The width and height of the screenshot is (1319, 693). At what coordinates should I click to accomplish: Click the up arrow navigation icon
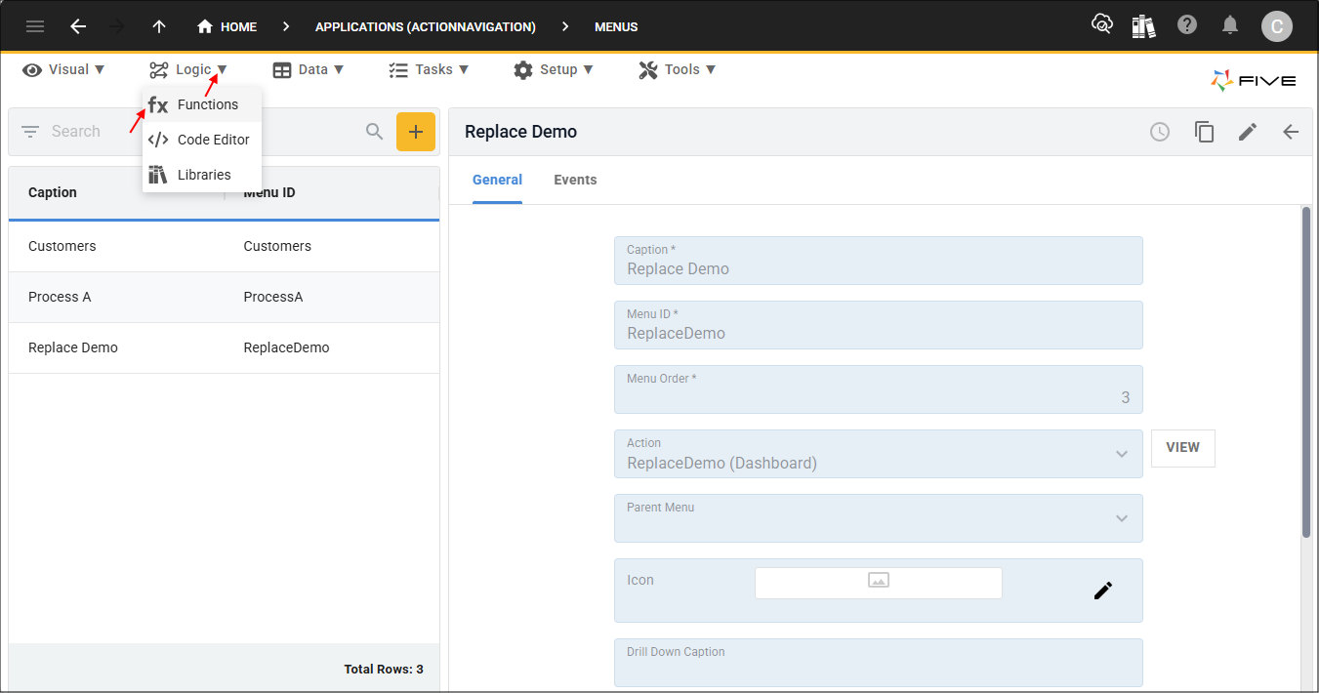pos(159,26)
